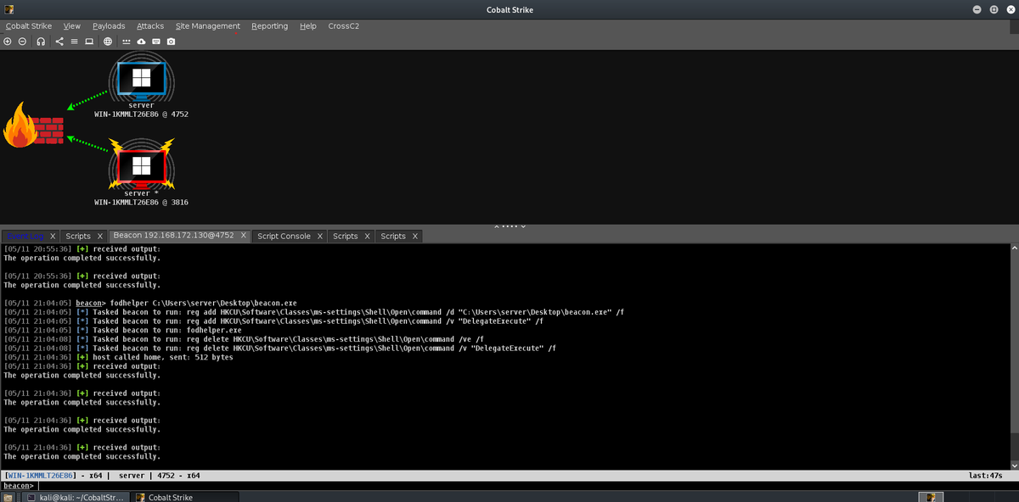The image size is (1019, 502).
Task: Select the beacon node with PID 4752
Action: point(141,79)
